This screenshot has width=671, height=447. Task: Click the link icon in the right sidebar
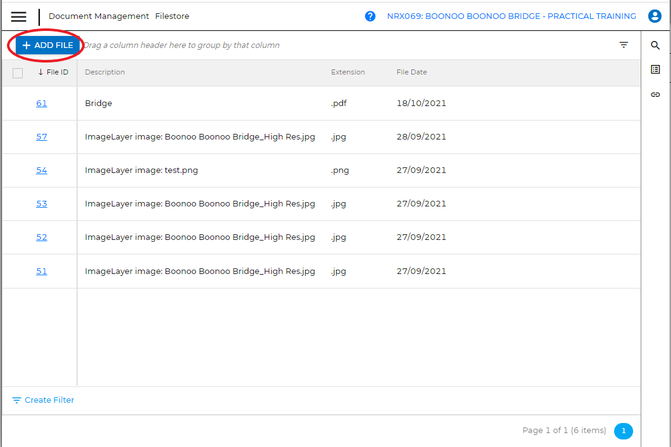click(655, 94)
